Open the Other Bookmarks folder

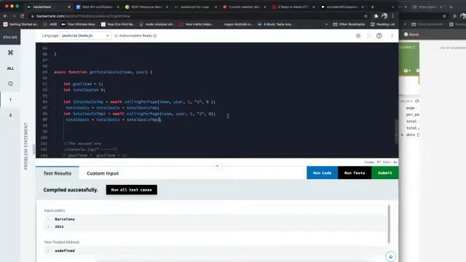[x=349, y=24]
